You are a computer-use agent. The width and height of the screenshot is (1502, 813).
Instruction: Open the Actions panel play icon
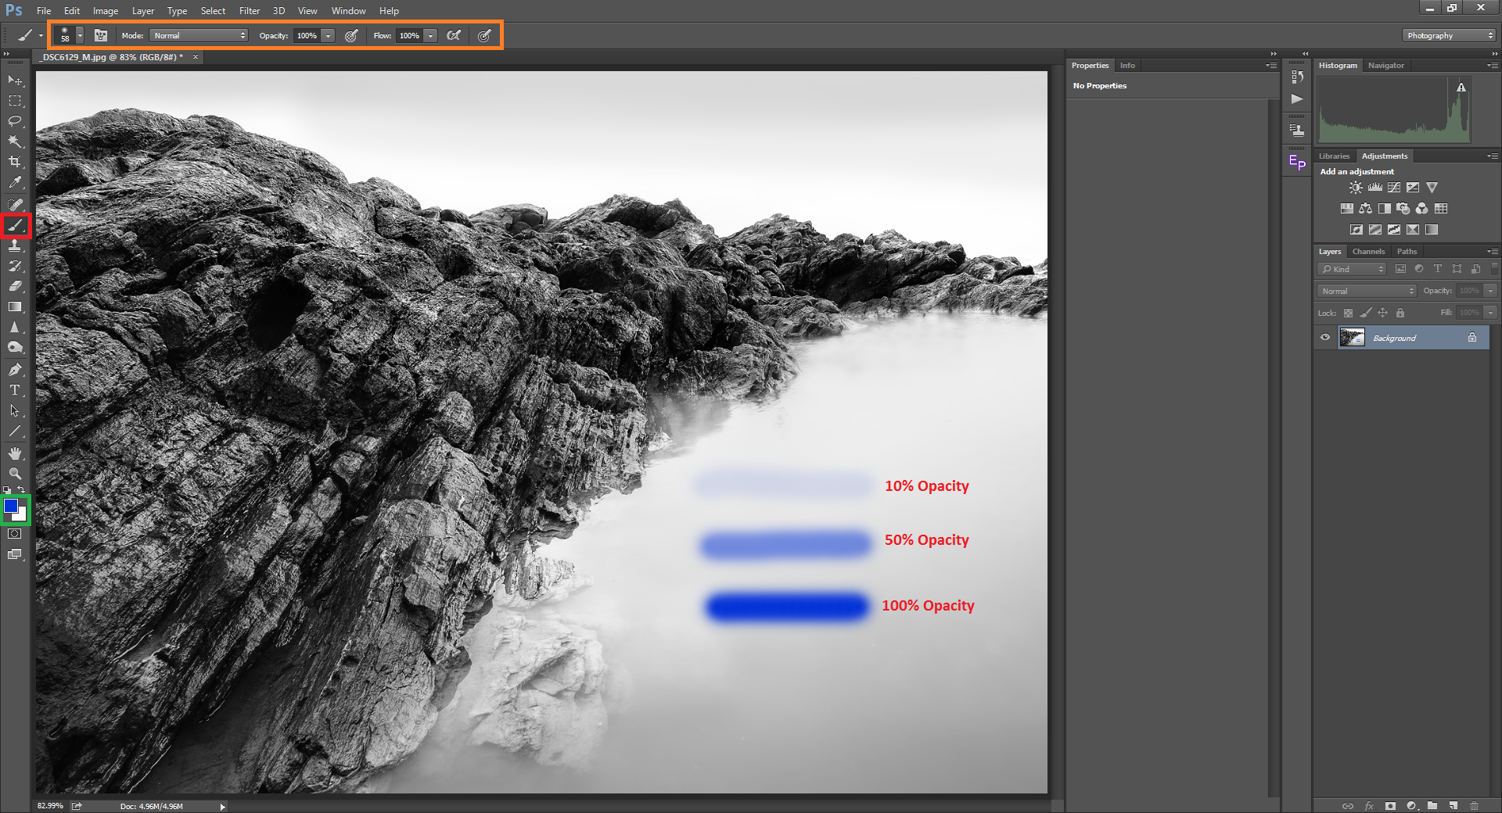[1297, 98]
